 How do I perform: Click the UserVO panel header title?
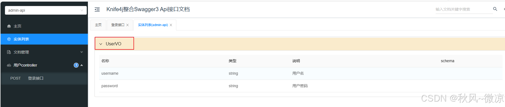tap(114, 44)
